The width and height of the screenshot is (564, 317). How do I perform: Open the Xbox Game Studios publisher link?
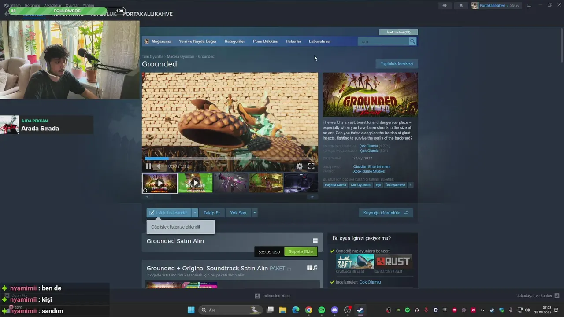[x=369, y=171]
